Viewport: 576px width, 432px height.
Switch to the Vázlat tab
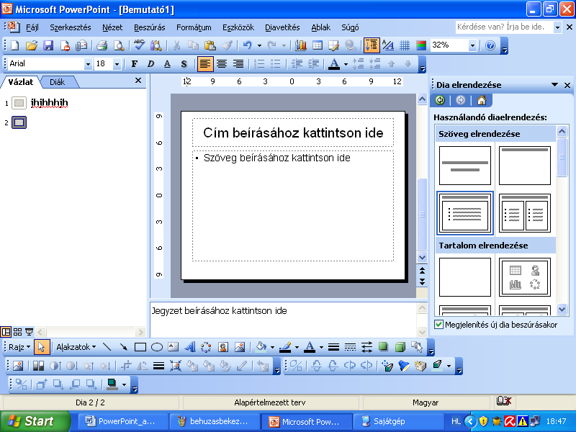pos(21,82)
